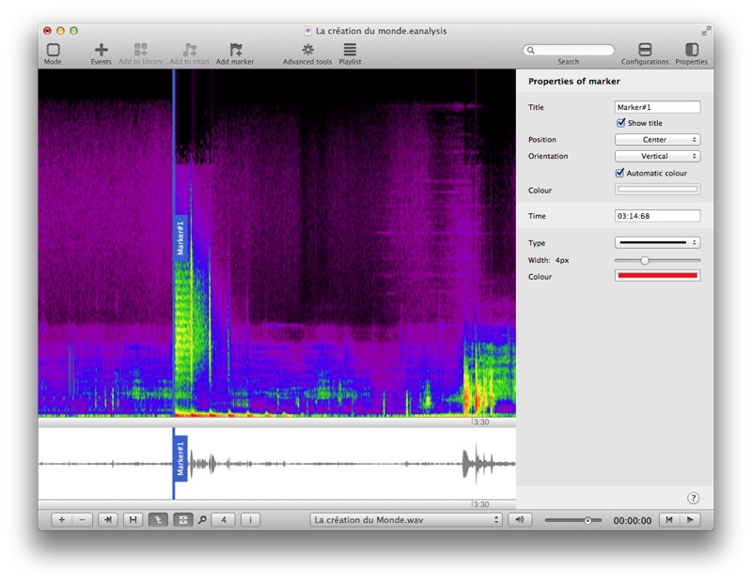Click the 00:00:00 playback time display

632,521
